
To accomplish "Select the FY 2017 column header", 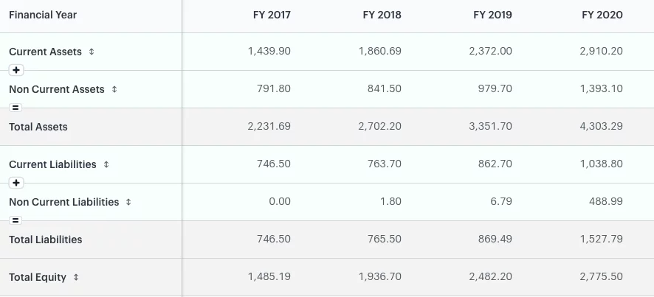I will coord(272,15).
